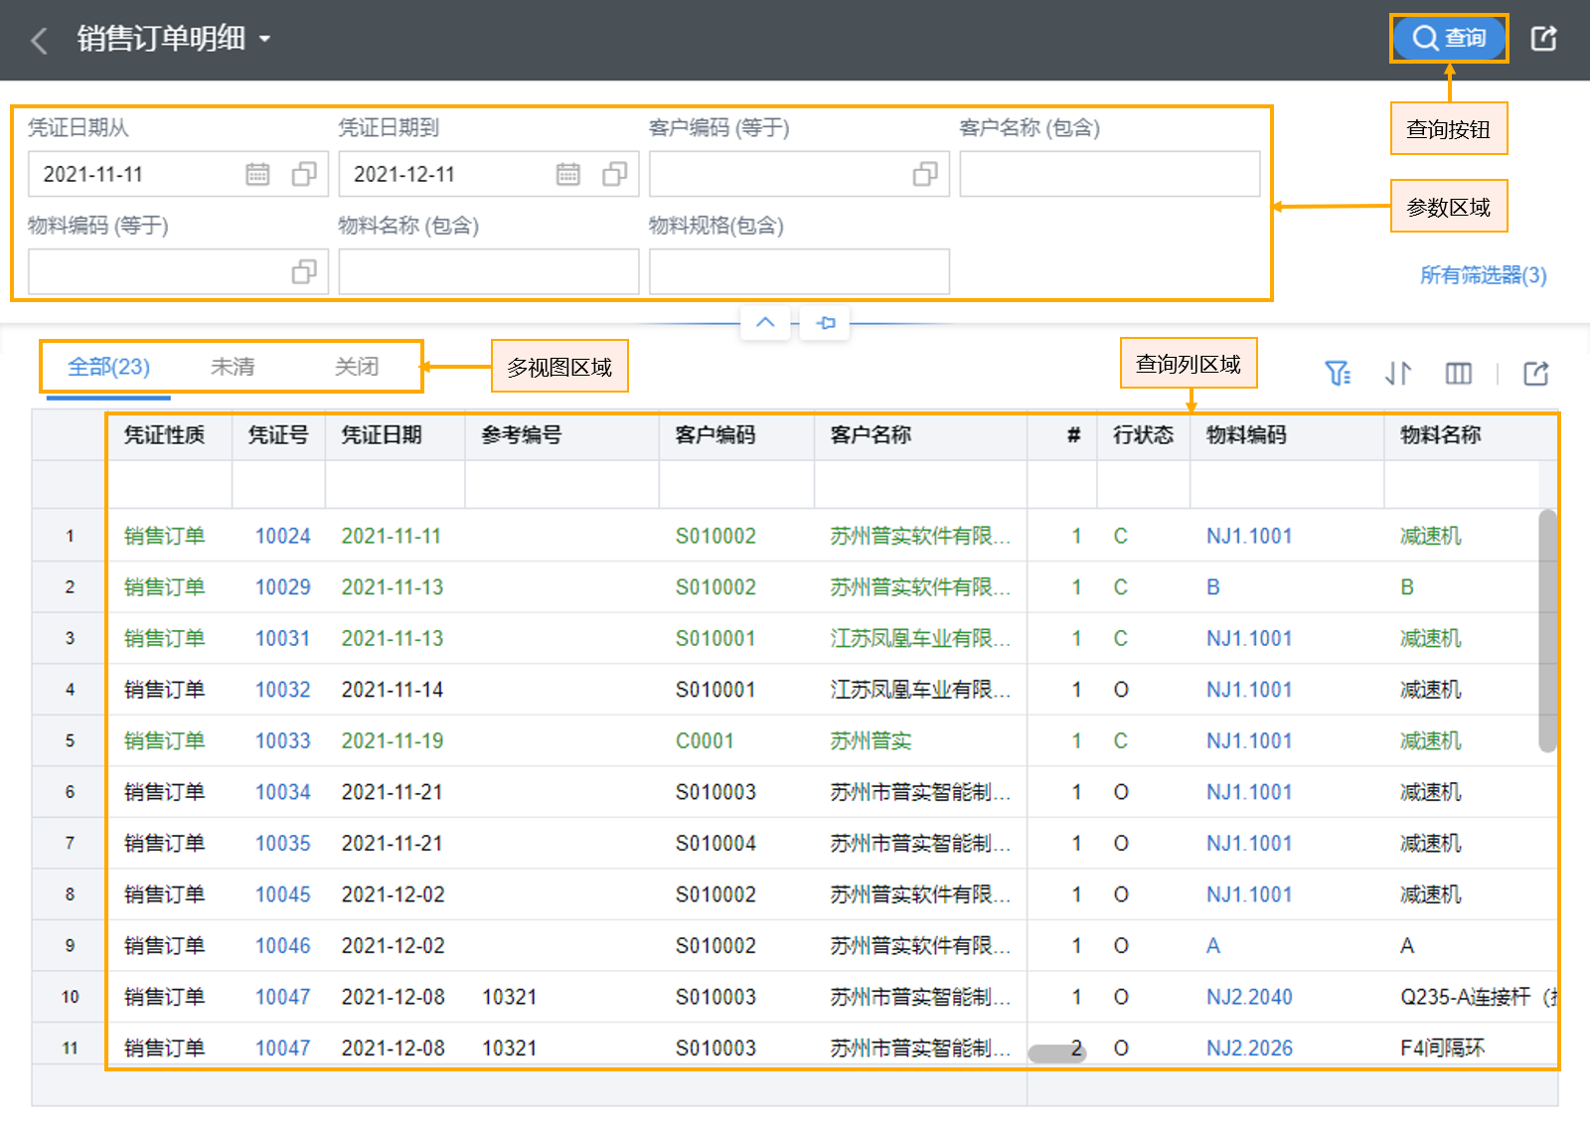This screenshot has height=1130, width=1590.
Task: Open voucher number 10032 link
Action: click(283, 690)
